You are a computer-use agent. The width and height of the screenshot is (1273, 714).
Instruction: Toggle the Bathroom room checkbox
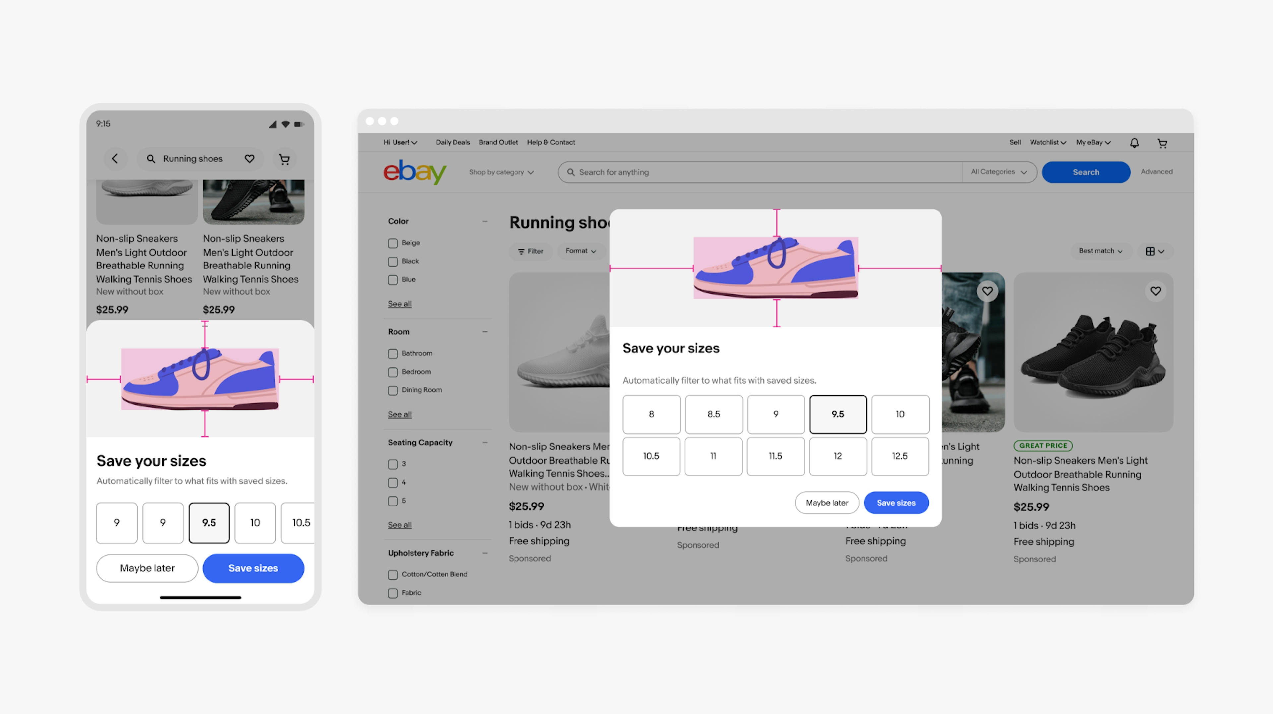pyautogui.click(x=393, y=353)
